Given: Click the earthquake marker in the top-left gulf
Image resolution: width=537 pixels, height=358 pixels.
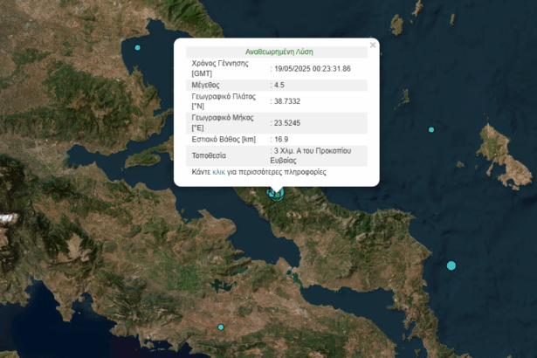Looking at the screenshot, I should 137,47.
